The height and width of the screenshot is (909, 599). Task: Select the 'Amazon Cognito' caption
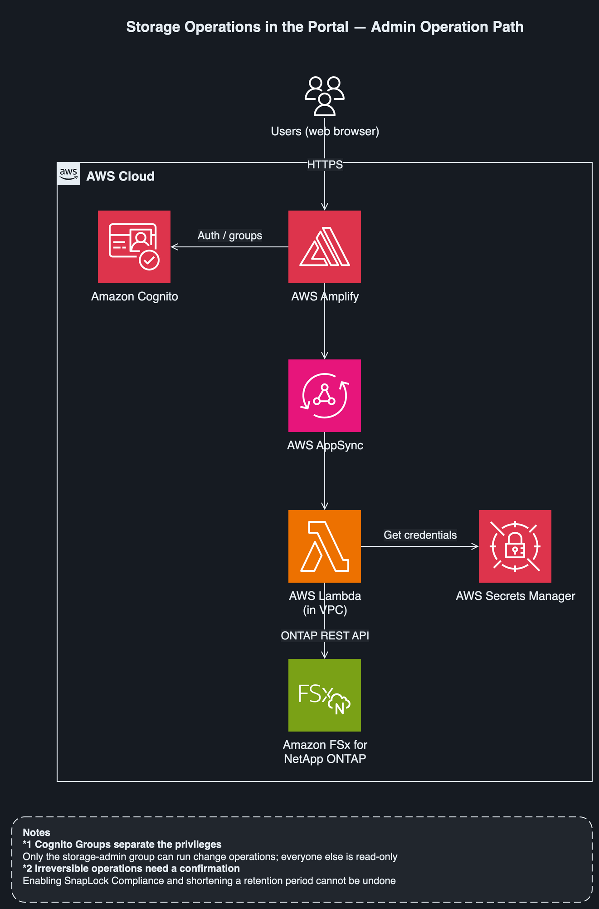(135, 296)
